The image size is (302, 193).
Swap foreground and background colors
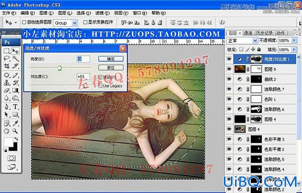click(x=16, y=138)
